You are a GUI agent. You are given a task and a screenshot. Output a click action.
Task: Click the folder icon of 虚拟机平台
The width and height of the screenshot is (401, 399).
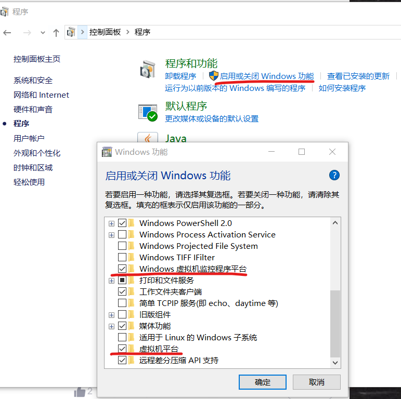(x=131, y=349)
